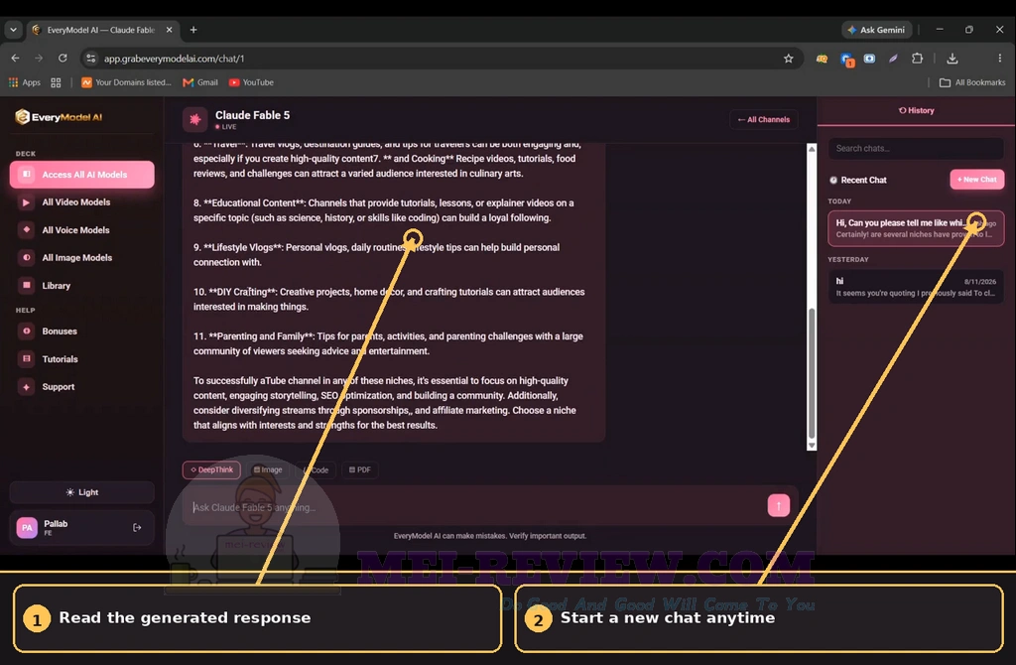Bookmark page with the star icon
Viewport: 1016px width, 665px height.
tap(788, 59)
